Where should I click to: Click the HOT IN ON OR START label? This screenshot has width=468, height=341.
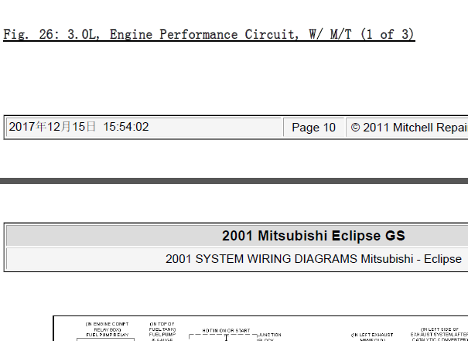pos(226,330)
